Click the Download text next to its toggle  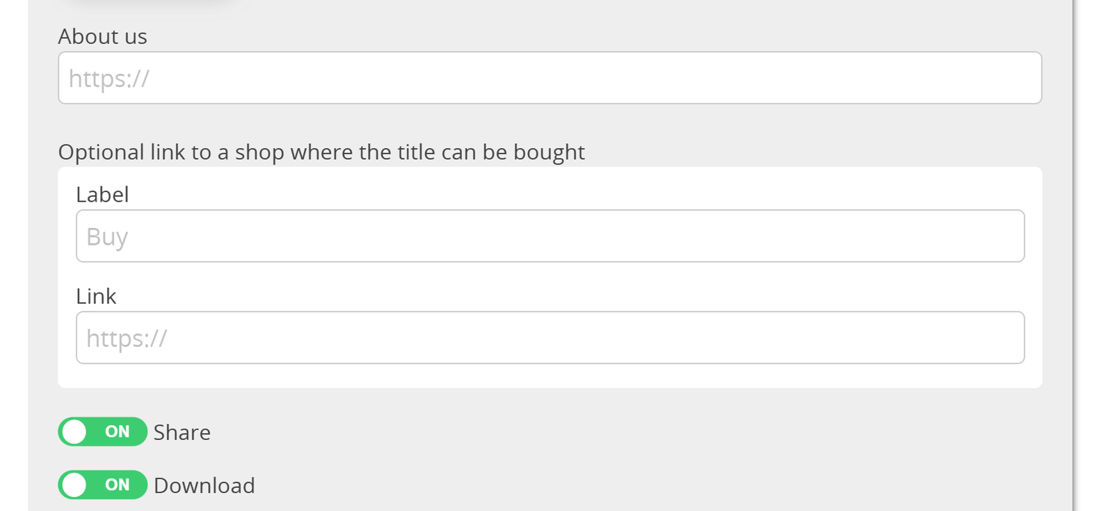point(204,485)
